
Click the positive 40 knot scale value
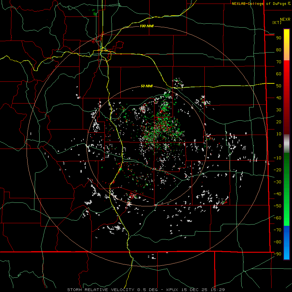pos(279,98)
